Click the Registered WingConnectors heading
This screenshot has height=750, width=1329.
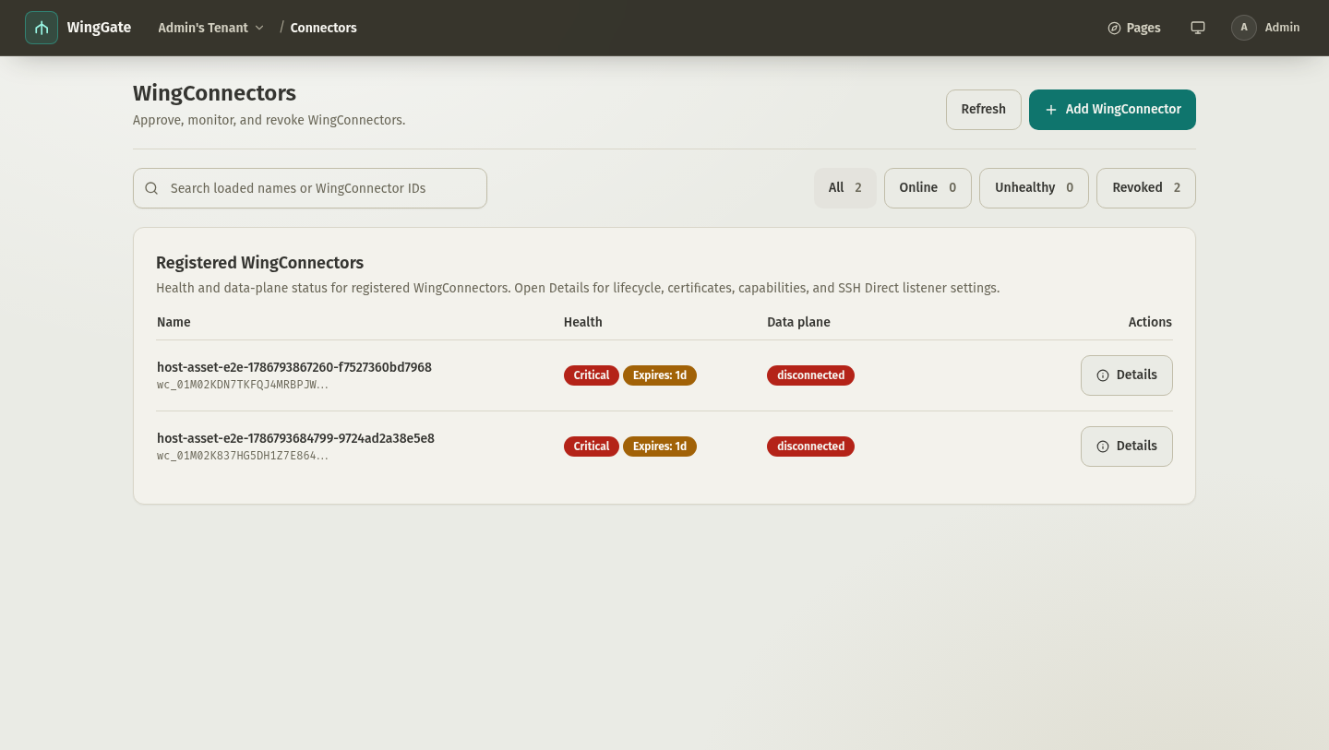pos(260,263)
